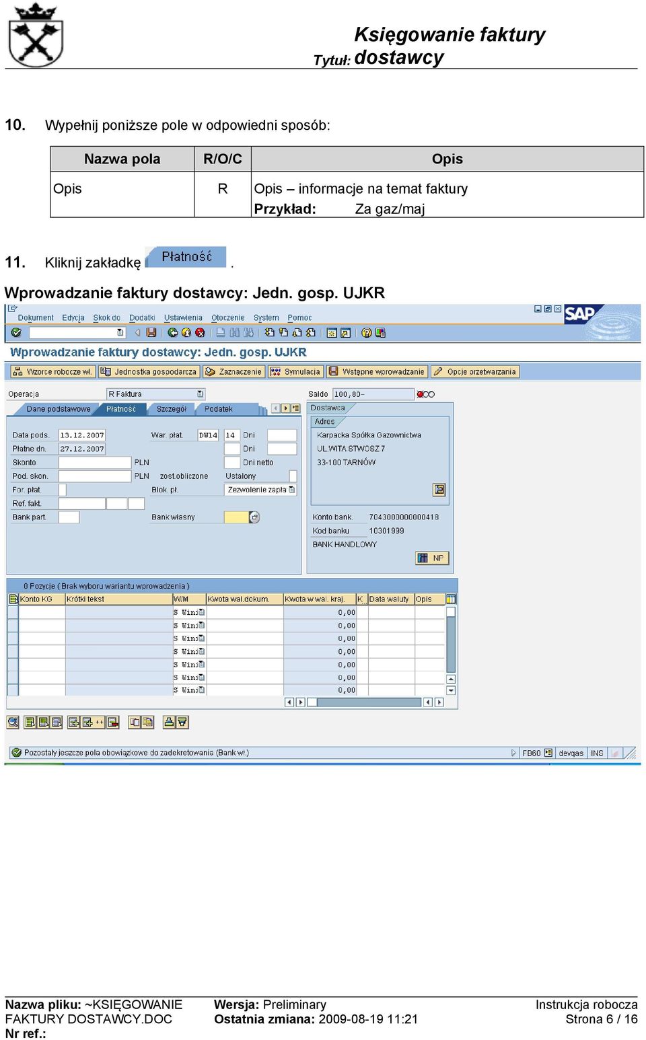Image resolution: width=646 pixels, height=1040 pixels.
Task: Click the Opcje przetwarzania button
Action: click(x=475, y=371)
